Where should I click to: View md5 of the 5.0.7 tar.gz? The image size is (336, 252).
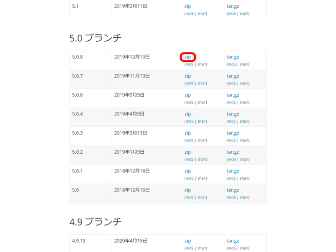(x=231, y=84)
